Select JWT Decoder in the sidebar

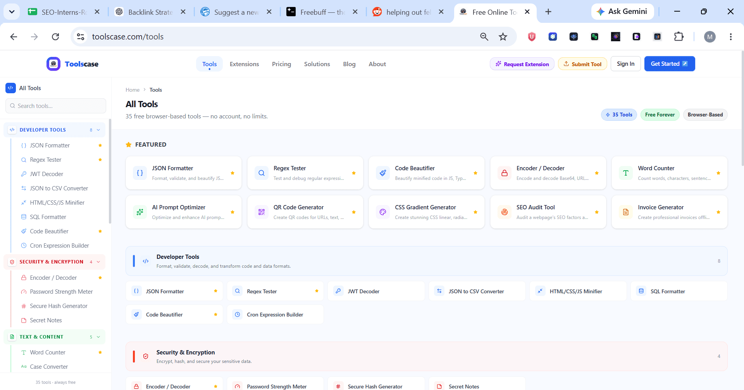(46, 174)
